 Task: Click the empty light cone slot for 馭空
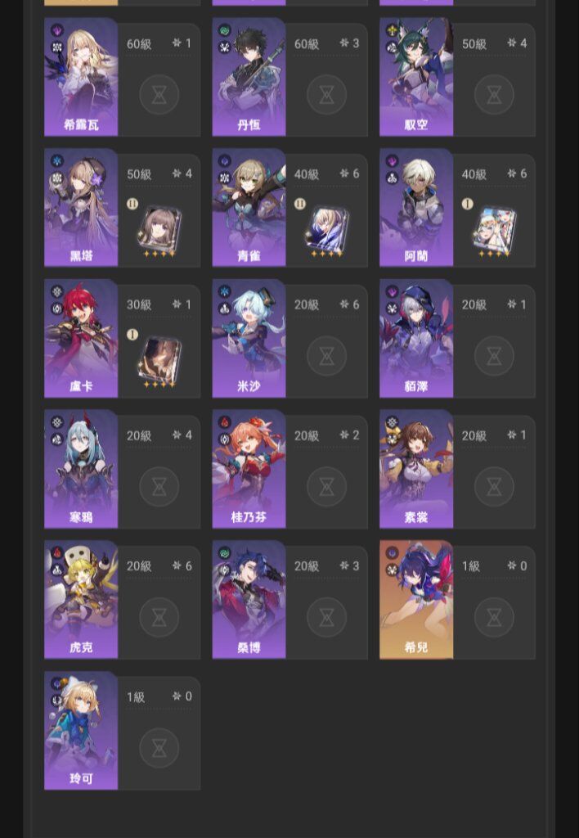(494, 95)
